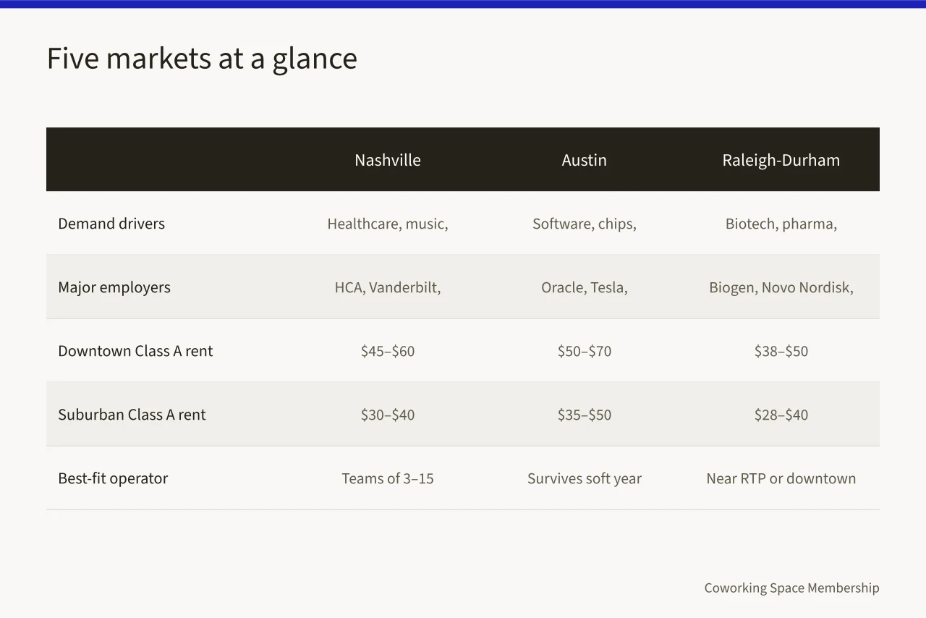926x618 pixels.
Task: Select the "Near RTP or downtown" cell
Action: 781,478
